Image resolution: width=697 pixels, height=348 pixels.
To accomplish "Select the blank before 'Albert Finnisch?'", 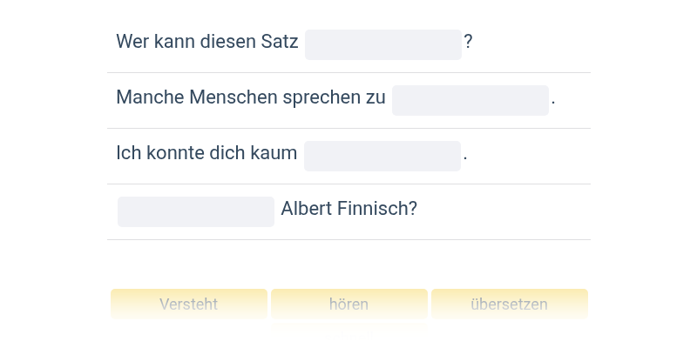I will [x=196, y=211].
